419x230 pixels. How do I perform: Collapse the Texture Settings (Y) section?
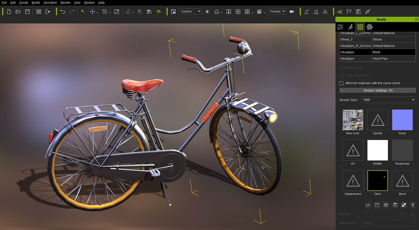click(378, 91)
